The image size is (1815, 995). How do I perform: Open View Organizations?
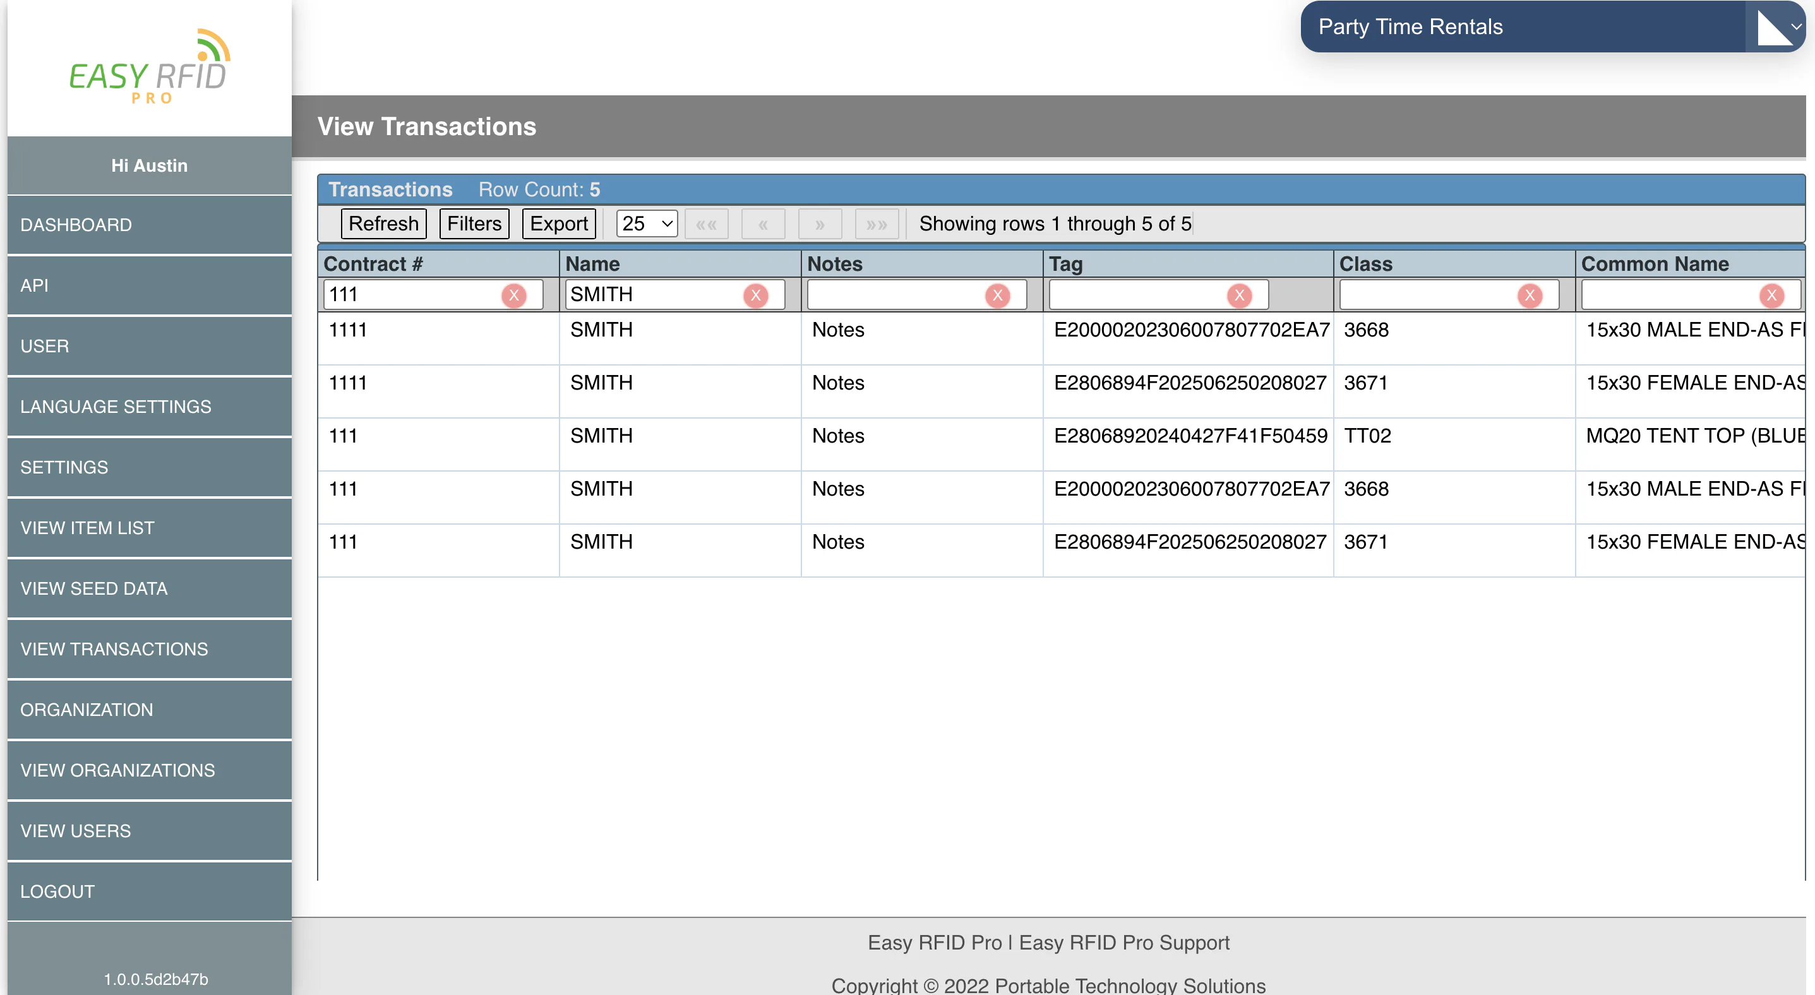(150, 770)
